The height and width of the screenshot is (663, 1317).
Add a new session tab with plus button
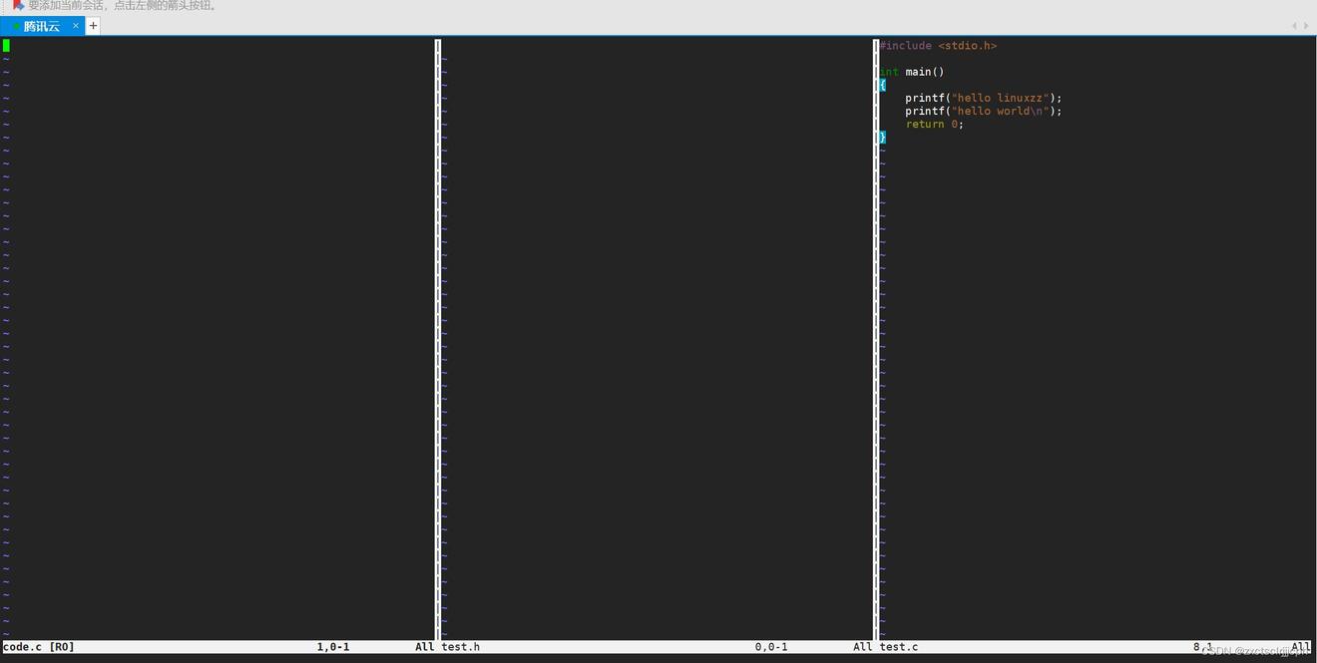[x=93, y=26]
